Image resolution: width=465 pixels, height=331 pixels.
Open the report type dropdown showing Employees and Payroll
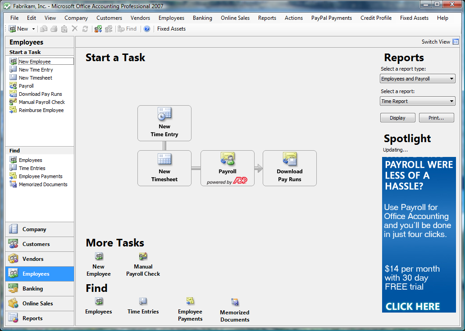pyautogui.click(x=417, y=78)
